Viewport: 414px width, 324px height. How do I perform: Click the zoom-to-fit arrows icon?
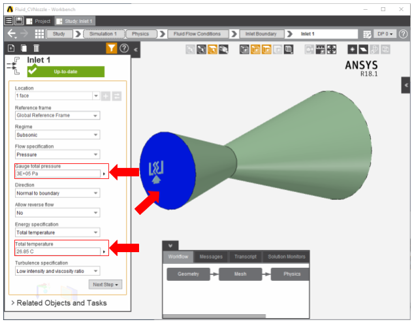point(332,50)
